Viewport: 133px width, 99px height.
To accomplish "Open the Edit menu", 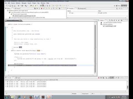I will point(9,3).
